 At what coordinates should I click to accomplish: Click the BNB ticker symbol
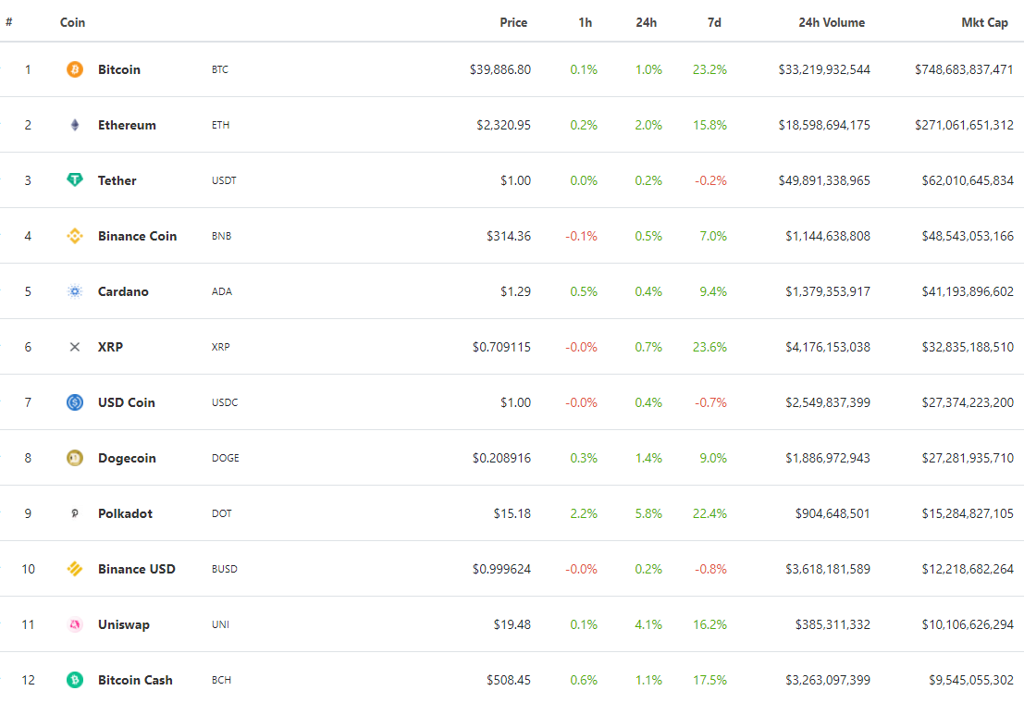pyautogui.click(x=221, y=236)
